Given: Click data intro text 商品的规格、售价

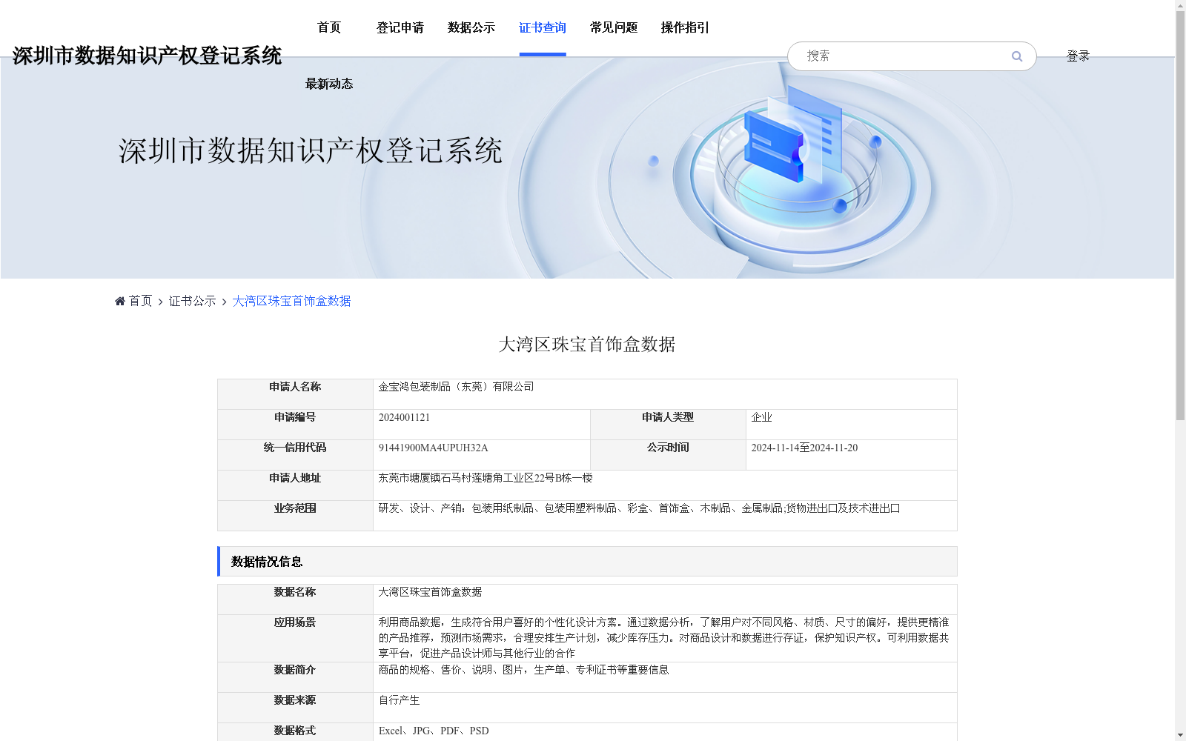Looking at the screenshot, I should [524, 670].
